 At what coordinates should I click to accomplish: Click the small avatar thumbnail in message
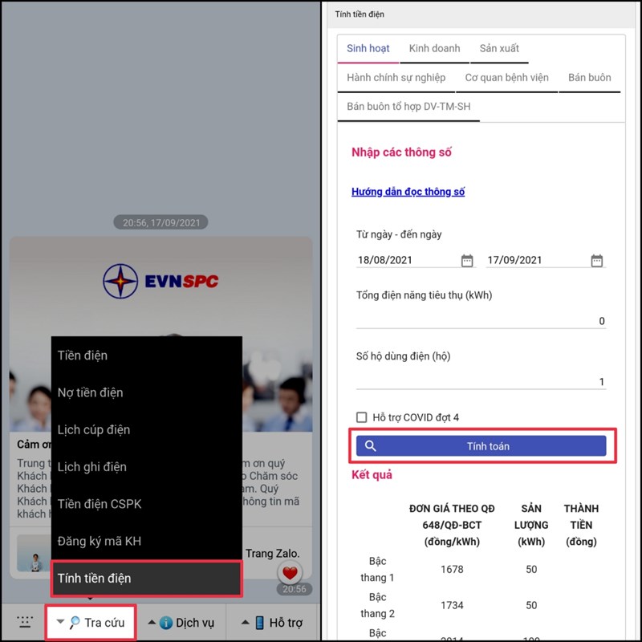click(34, 553)
